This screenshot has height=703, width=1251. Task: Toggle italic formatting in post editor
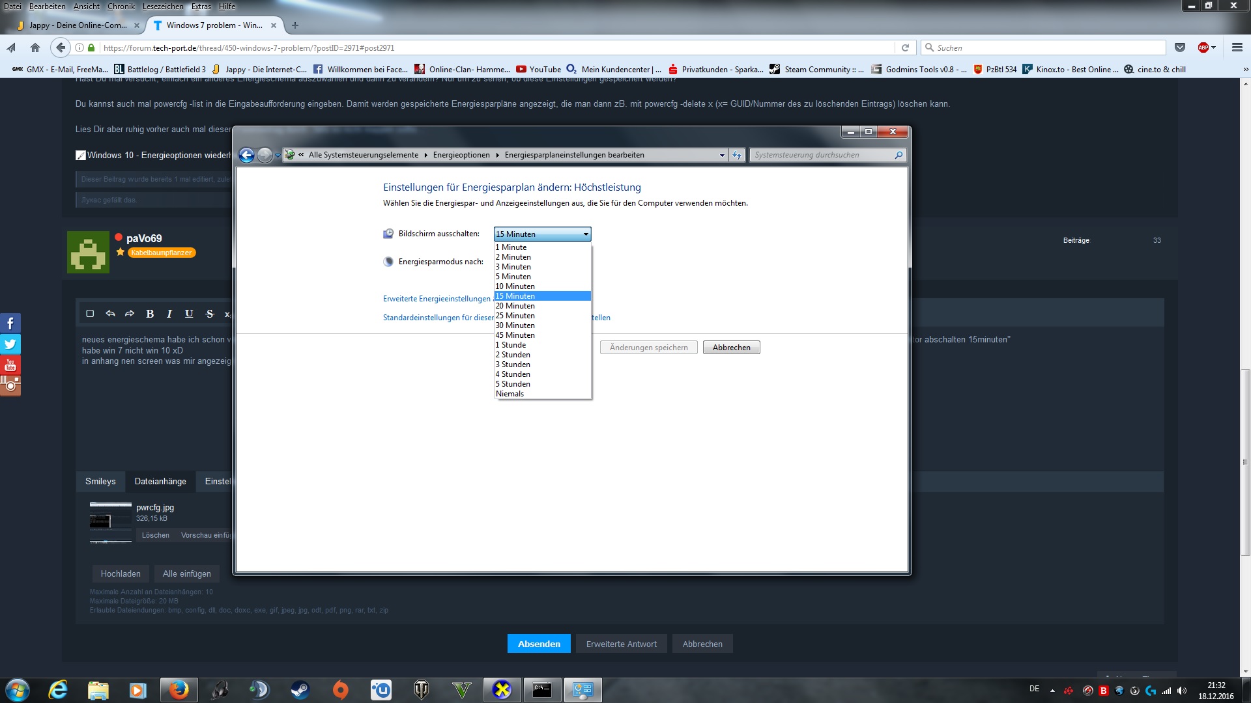[x=169, y=314]
